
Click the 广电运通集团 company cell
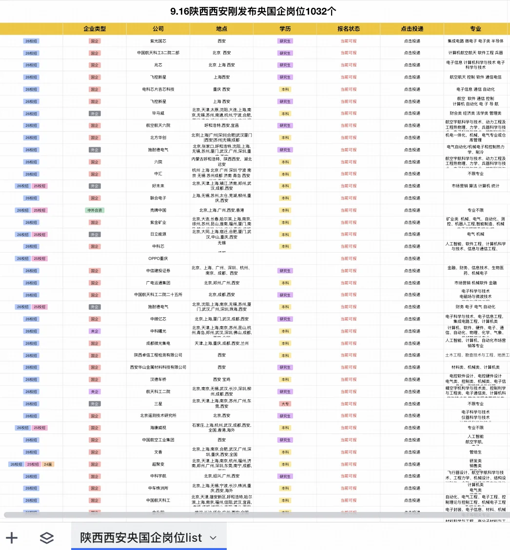[158, 283]
